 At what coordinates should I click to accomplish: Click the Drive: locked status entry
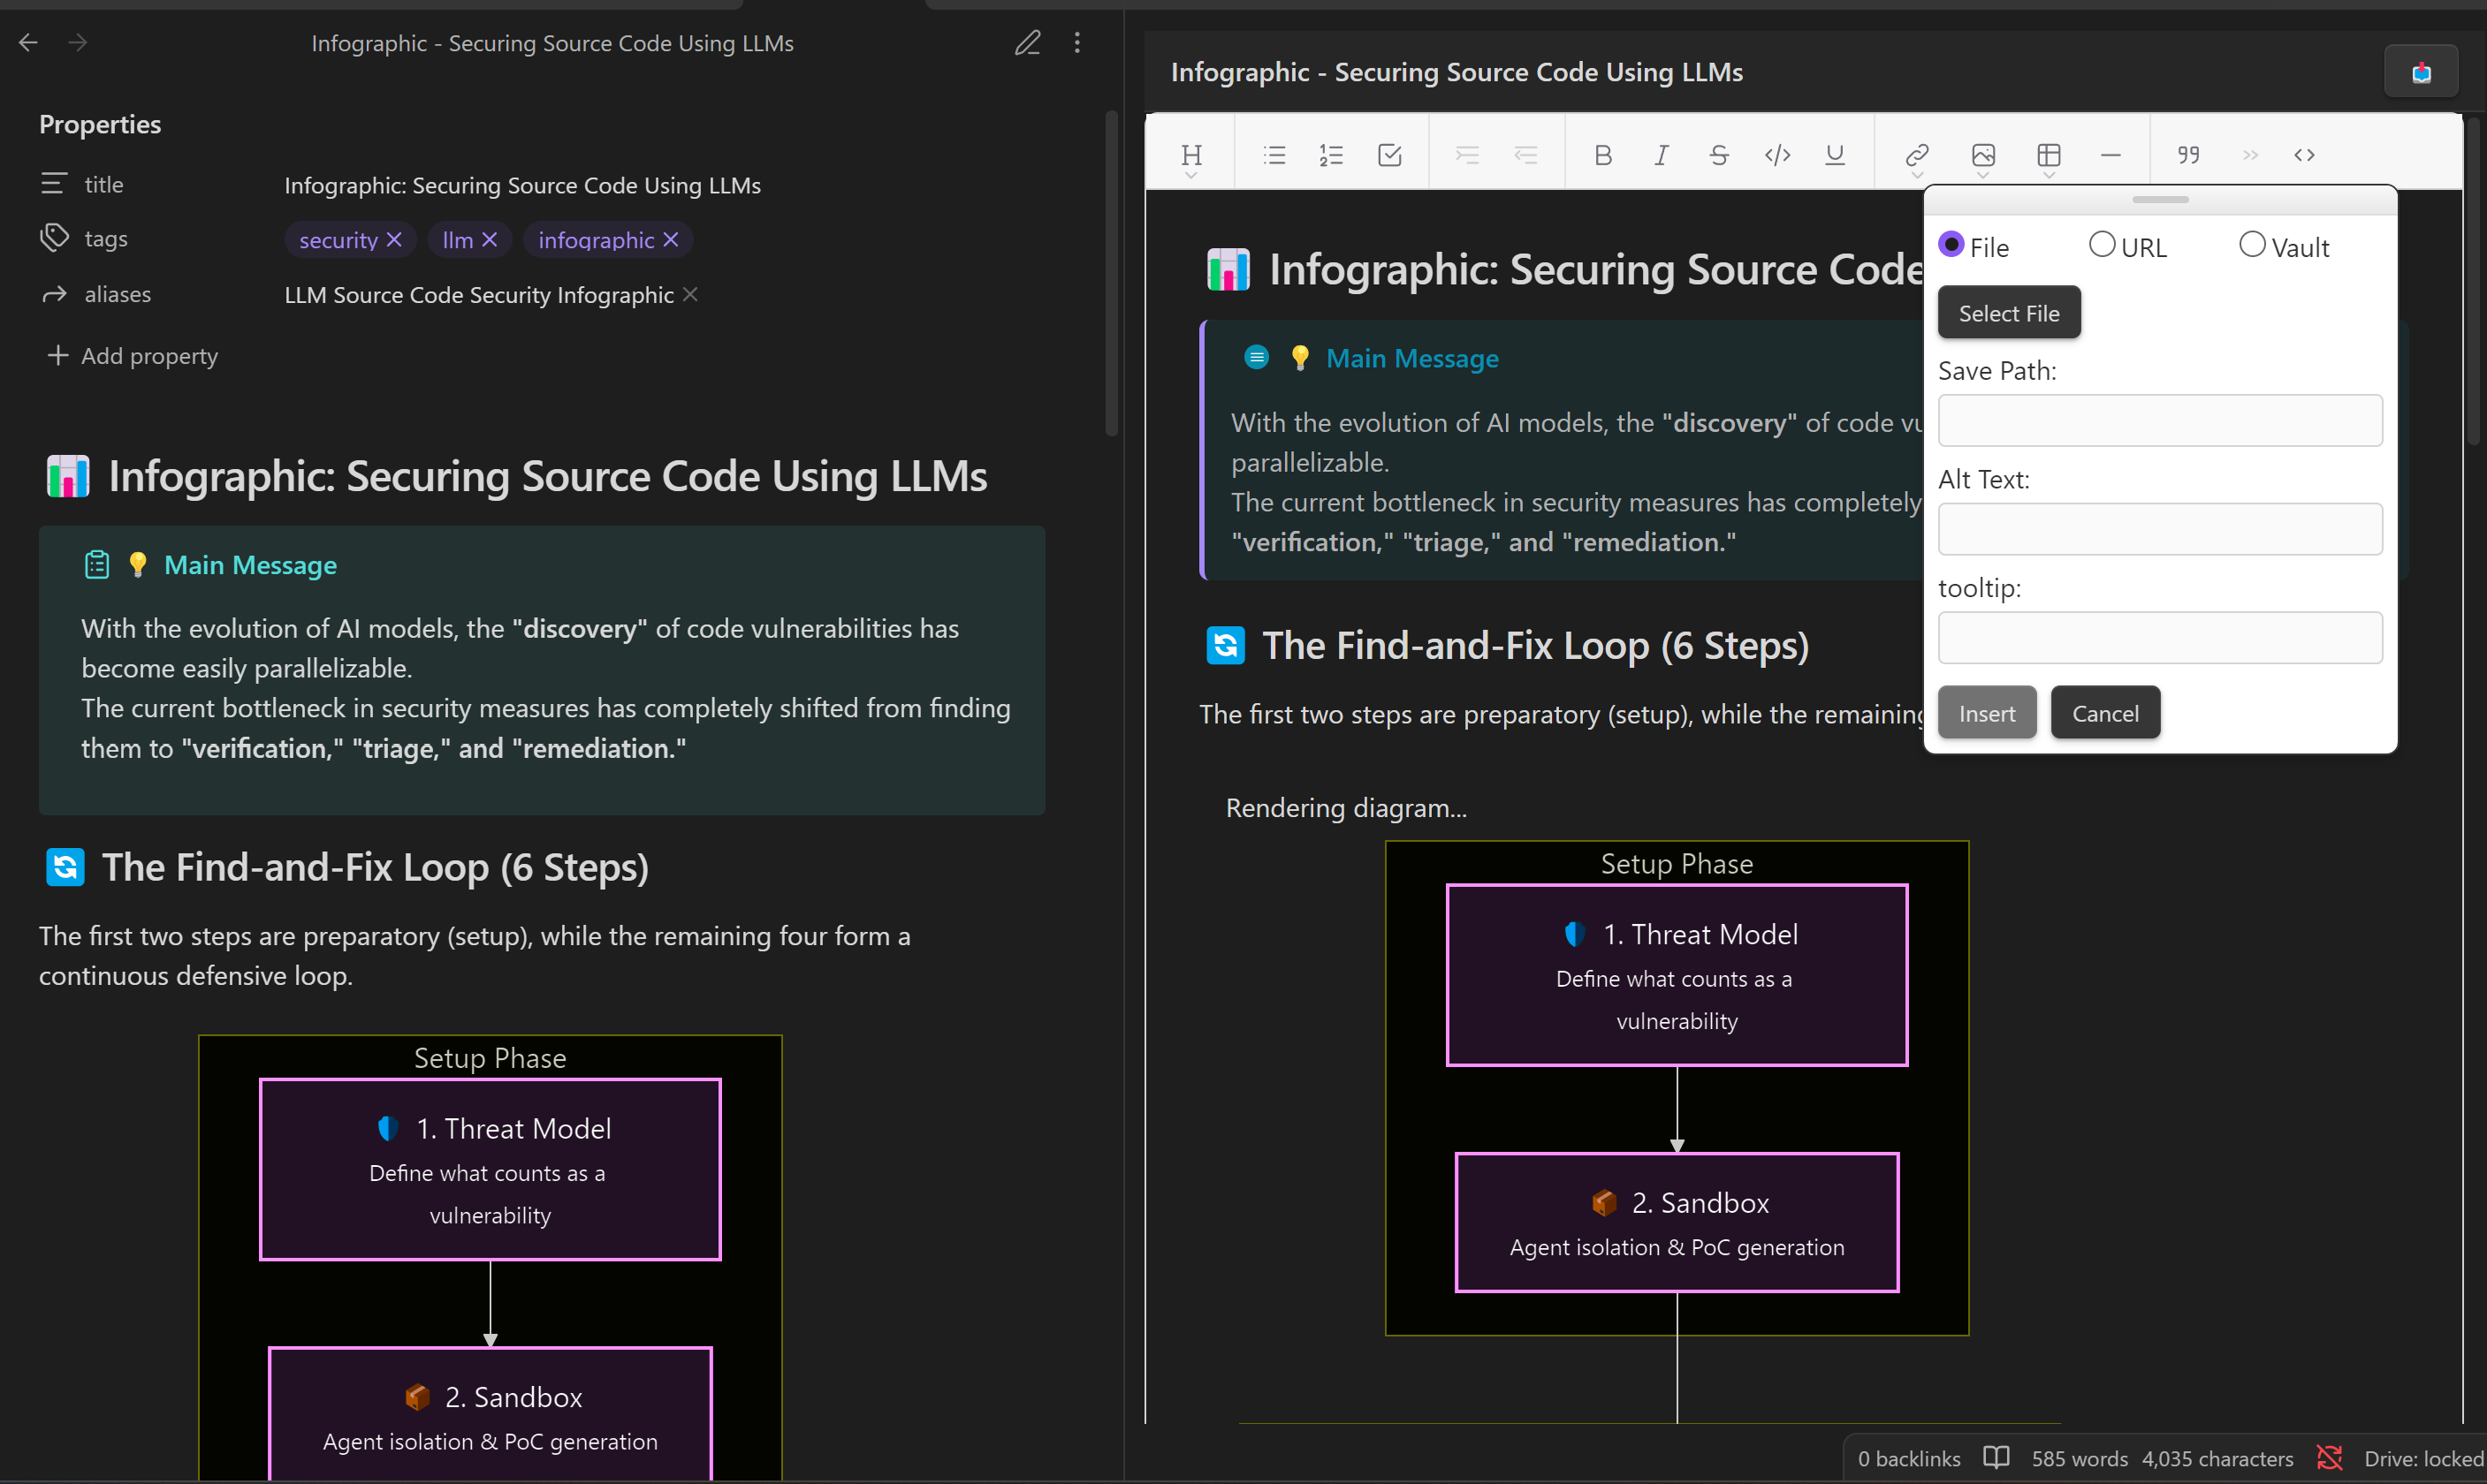coord(2424,1459)
